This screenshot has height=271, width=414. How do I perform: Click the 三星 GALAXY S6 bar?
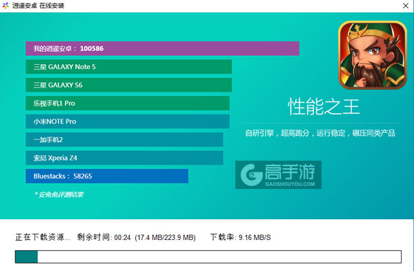pos(128,85)
